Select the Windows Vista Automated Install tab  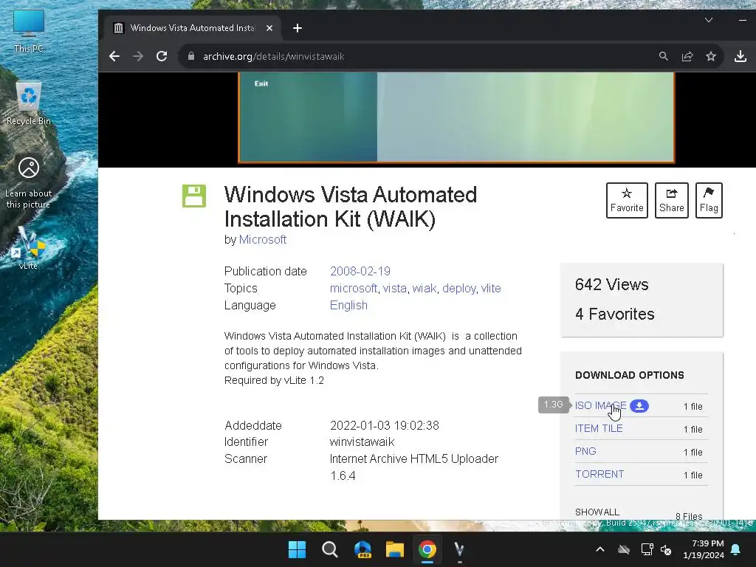point(192,28)
